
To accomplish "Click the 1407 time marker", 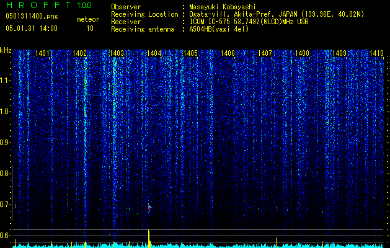I will [265, 53].
